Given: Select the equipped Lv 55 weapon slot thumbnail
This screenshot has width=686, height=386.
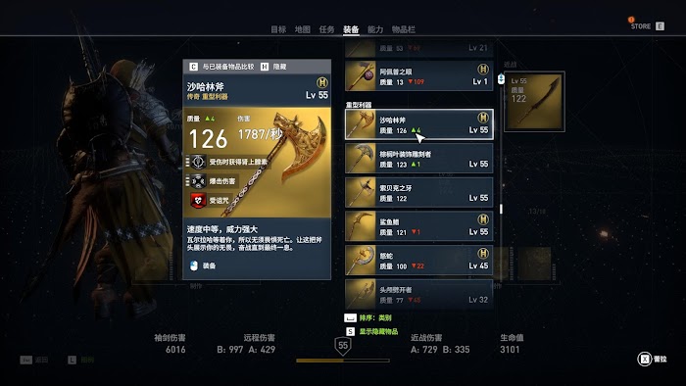Looking at the screenshot, I should click(x=534, y=102).
